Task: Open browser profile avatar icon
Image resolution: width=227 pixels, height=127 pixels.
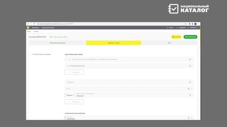Action: [195, 24]
